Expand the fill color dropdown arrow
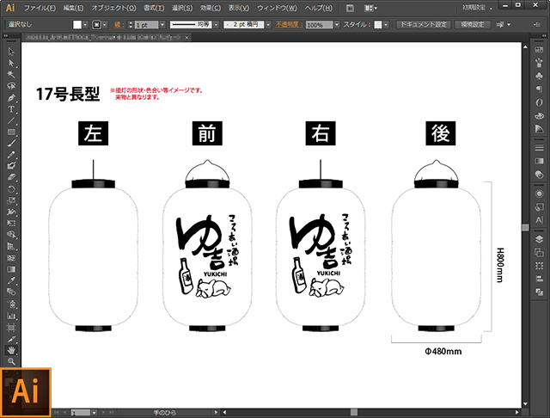The width and height of the screenshot is (550, 418). coord(85,25)
